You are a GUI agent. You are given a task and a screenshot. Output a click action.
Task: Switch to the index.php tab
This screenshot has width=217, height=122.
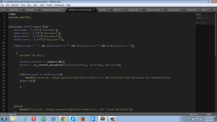(14, 10)
